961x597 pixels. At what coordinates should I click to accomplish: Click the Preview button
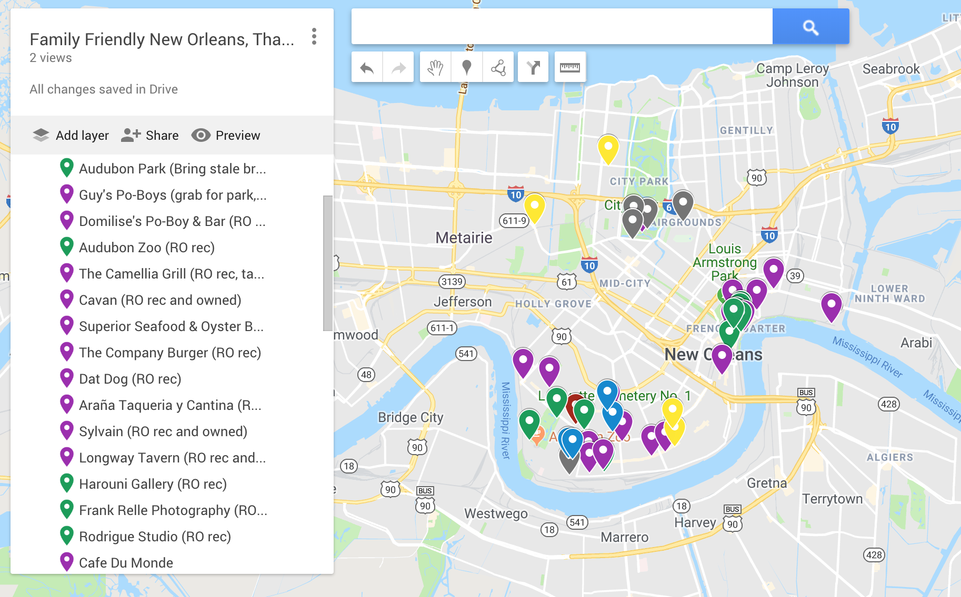pyautogui.click(x=226, y=135)
